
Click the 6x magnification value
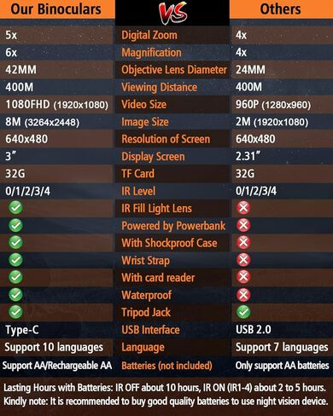(11, 53)
